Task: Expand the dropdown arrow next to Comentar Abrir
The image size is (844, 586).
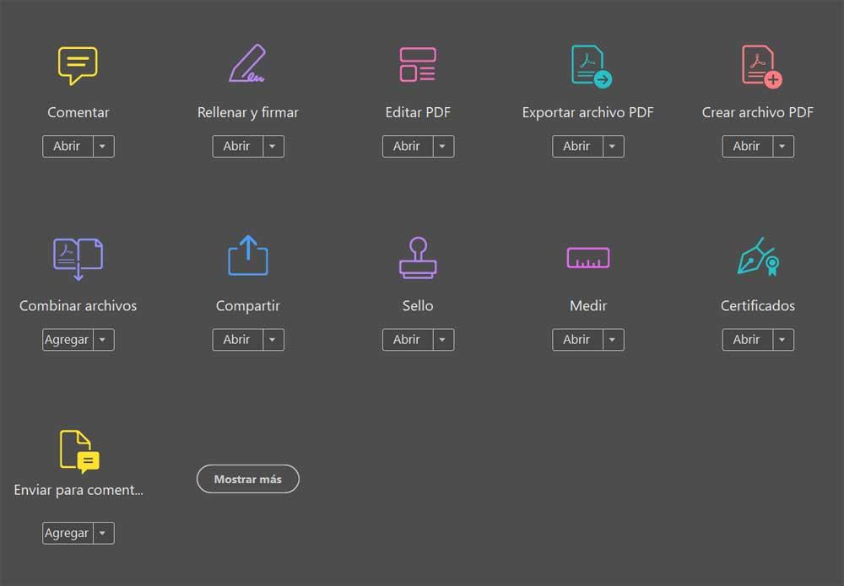Action: (103, 146)
